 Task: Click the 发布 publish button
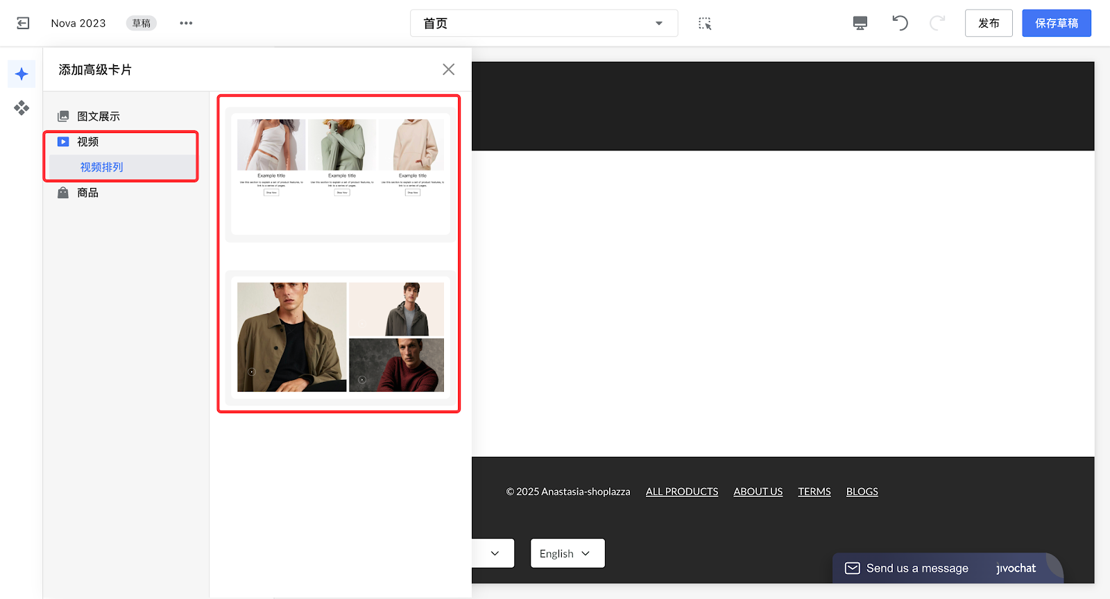[988, 24]
